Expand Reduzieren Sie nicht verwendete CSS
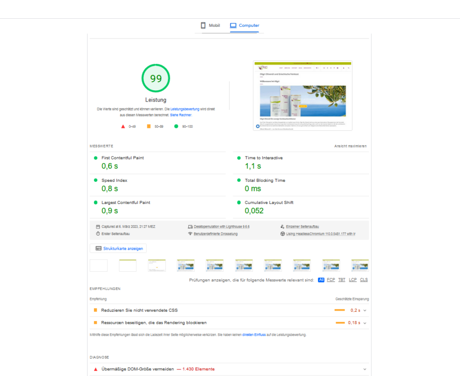This screenshot has width=460, height=376. tap(229, 310)
